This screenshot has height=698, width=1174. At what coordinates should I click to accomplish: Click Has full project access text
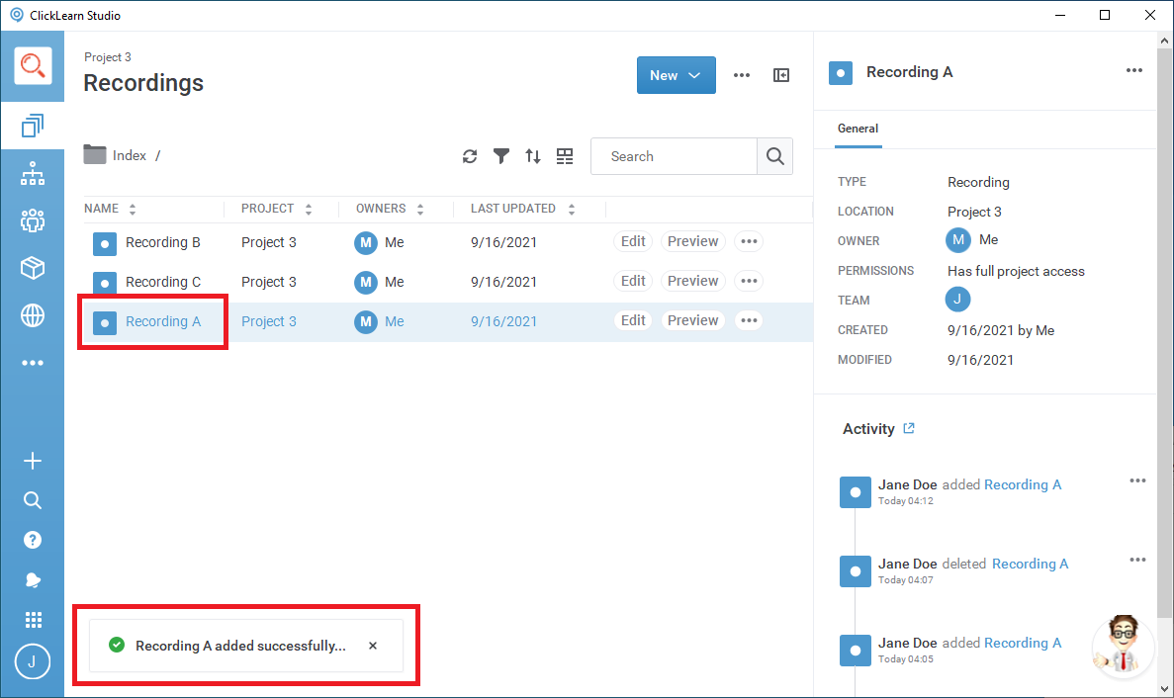1016,272
